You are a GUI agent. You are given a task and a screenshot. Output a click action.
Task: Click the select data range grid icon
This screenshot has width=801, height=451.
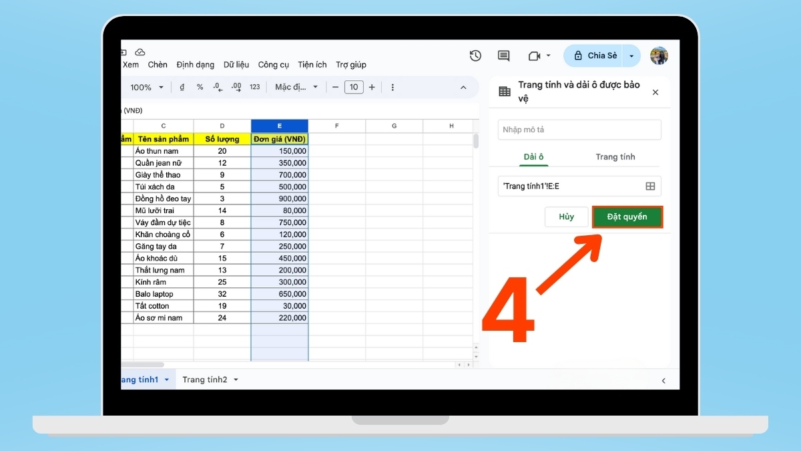(x=650, y=186)
